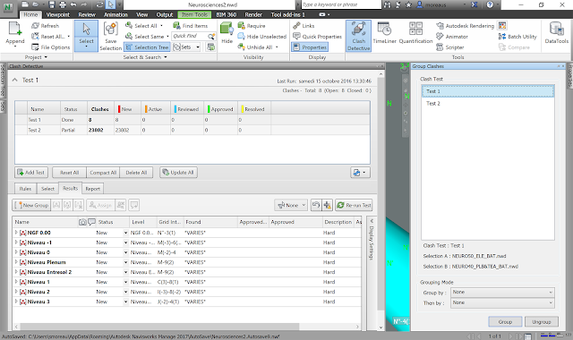Click the Resolved yellow status column

[254, 109]
